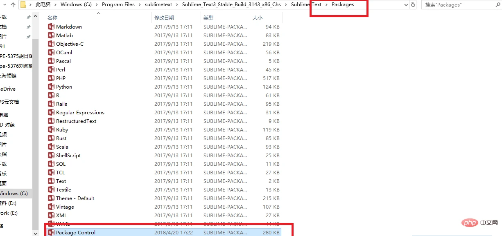
Task: Open the address bar history dropdown arrow
Action: pos(406,5)
